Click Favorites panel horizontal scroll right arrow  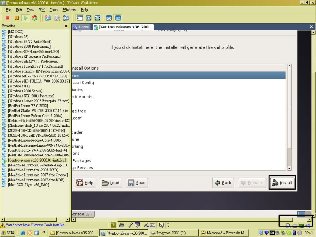(x=67, y=220)
